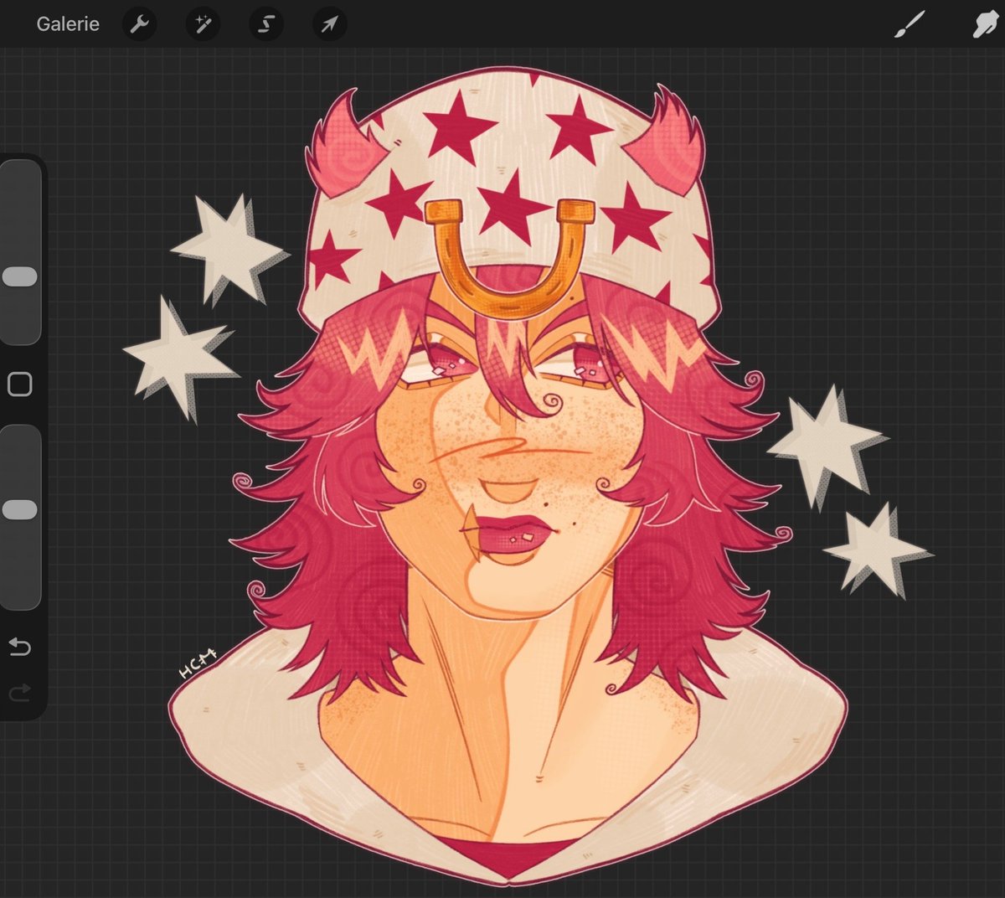Click the brush size slider handle

pyautogui.click(x=19, y=277)
